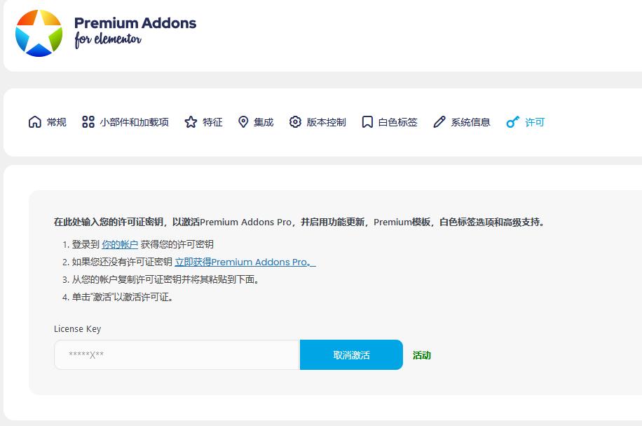Click the home icon beside 常规
This screenshot has height=426, width=642.
(x=35, y=122)
